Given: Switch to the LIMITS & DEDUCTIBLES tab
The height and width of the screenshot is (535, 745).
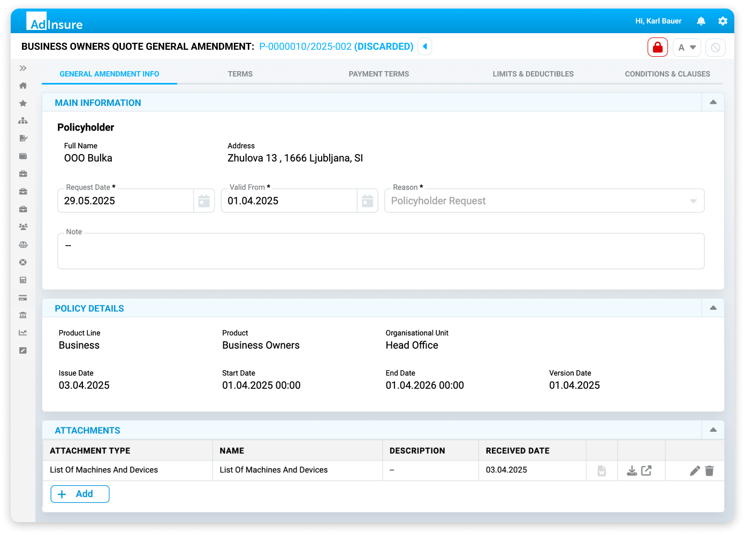Looking at the screenshot, I should click(x=533, y=74).
